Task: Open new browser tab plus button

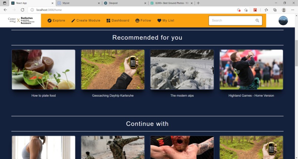Action: coord(198,3)
